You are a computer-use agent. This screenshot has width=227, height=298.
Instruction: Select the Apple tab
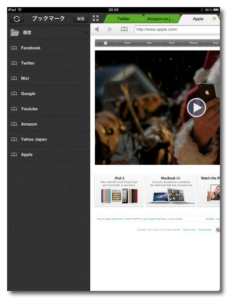click(x=198, y=19)
